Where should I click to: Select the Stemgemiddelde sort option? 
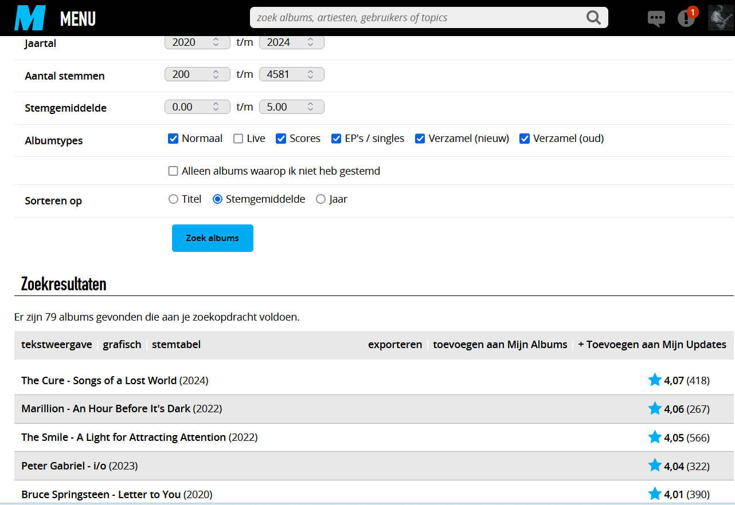pos(217,199)
